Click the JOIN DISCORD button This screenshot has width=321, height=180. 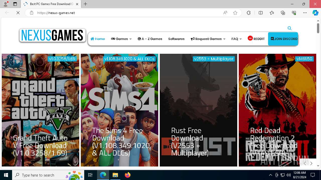click(x=283, y=39)
